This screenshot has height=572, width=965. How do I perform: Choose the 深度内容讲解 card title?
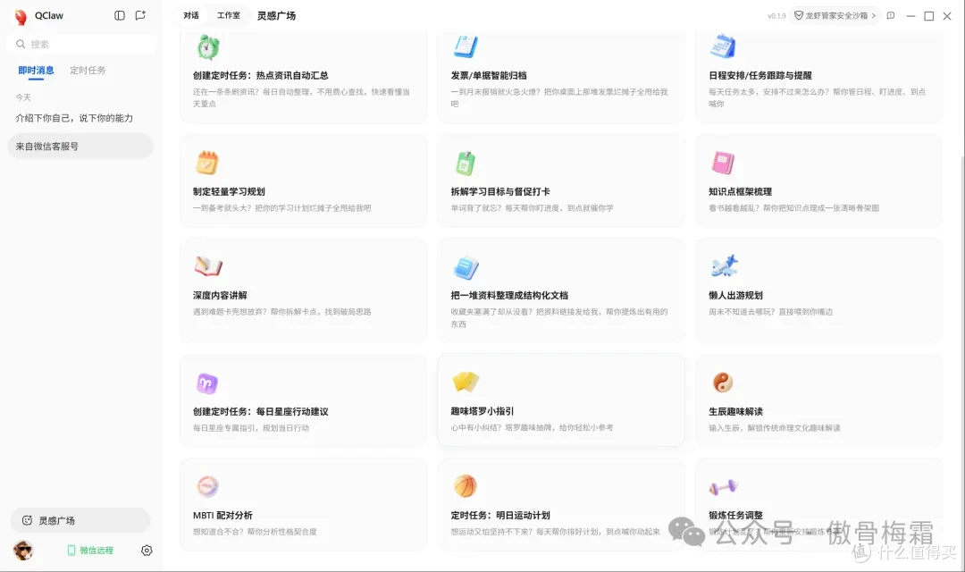pos(220,295)
